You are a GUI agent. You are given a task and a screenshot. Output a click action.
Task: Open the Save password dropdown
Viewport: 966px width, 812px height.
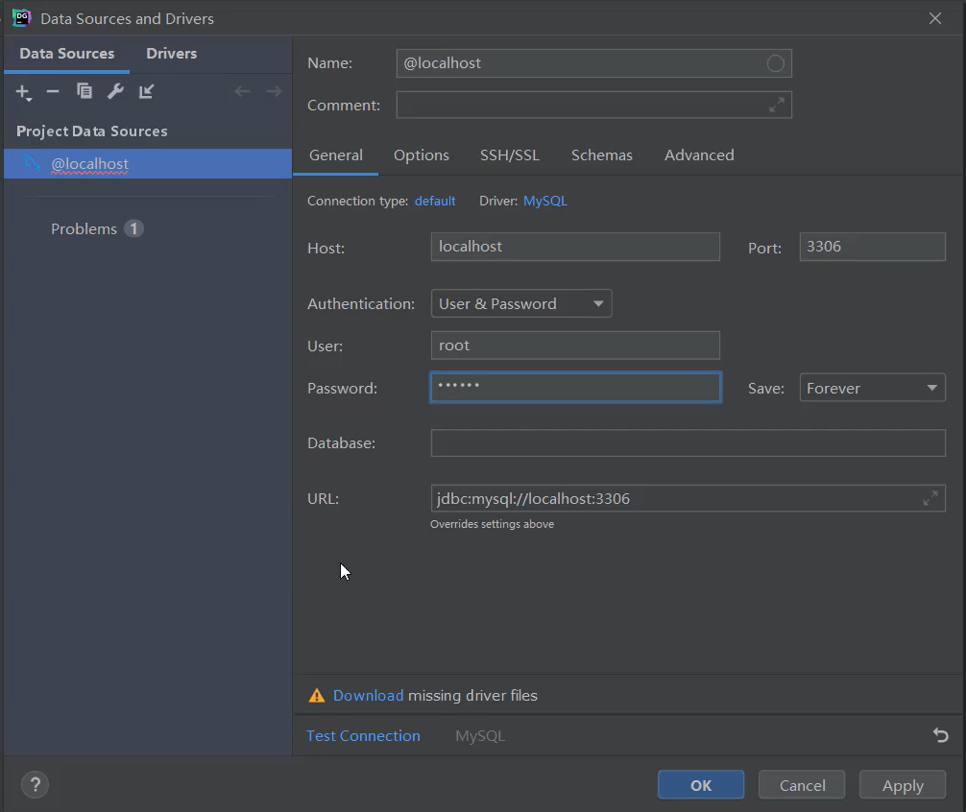coord(872,388)
